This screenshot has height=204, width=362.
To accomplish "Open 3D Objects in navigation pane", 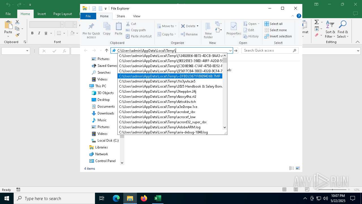I will click(x=105, y=93).
